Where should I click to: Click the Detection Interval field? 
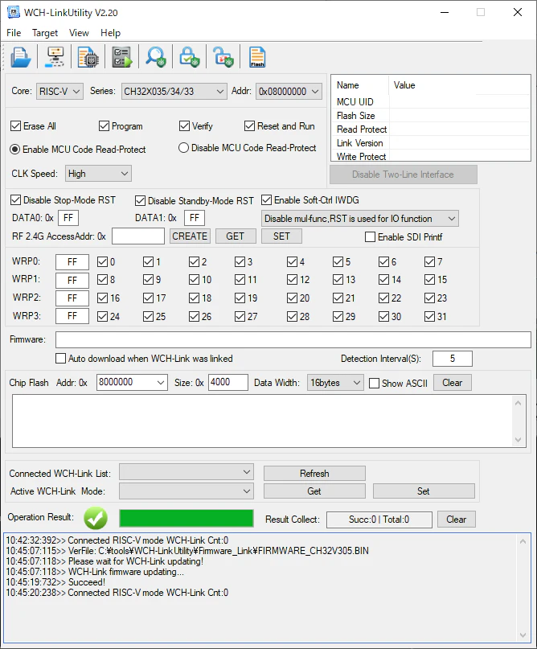pyautogui.click(x=452, y=359)
